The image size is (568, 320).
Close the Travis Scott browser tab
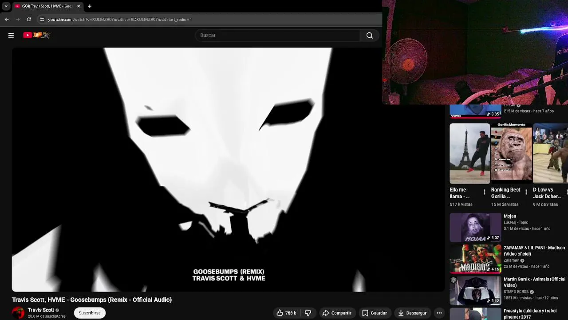(x=79, y=6)
